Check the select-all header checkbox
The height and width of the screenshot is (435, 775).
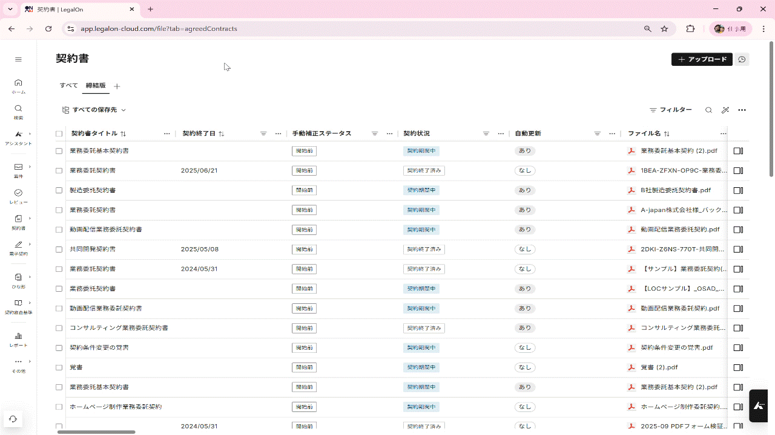[59, 134]
